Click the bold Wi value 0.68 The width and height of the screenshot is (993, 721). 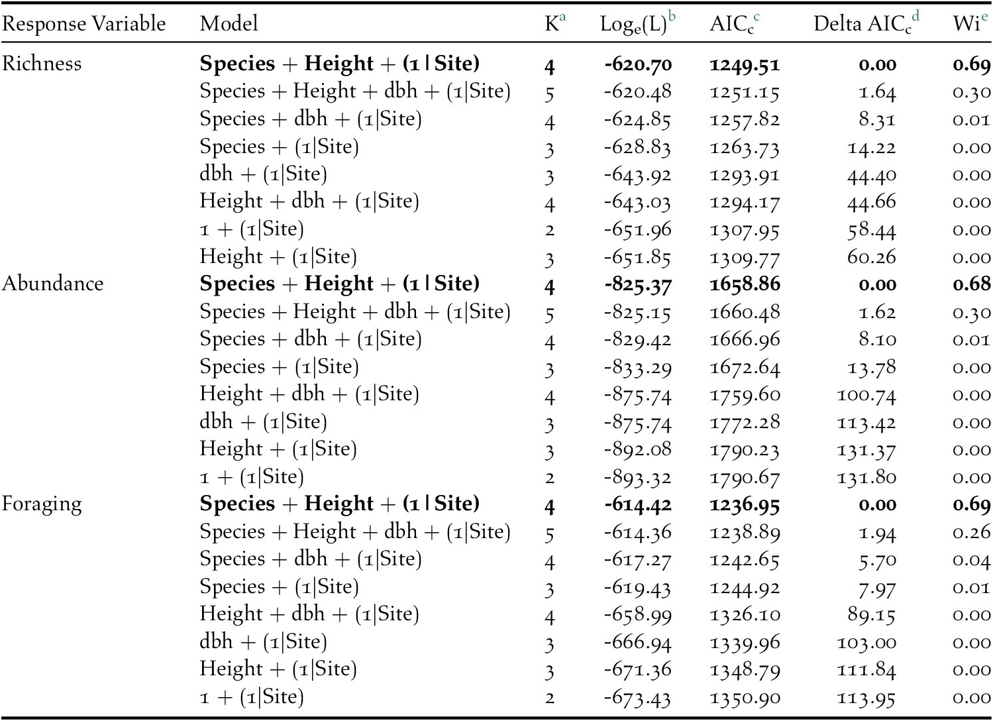coord(972,285)
